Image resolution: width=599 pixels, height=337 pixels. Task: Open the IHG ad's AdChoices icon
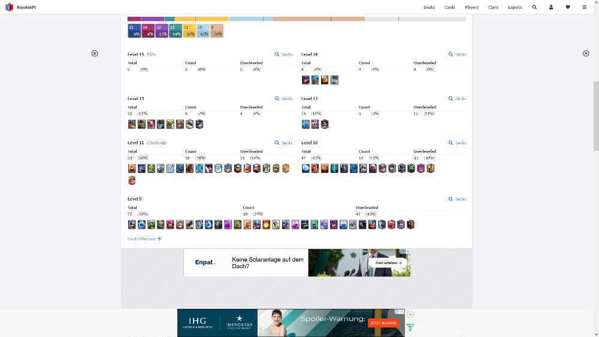click(397, 311)
